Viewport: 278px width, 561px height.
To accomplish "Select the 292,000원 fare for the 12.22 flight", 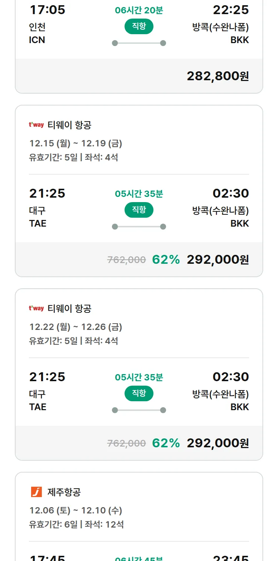I will point(218,443).
